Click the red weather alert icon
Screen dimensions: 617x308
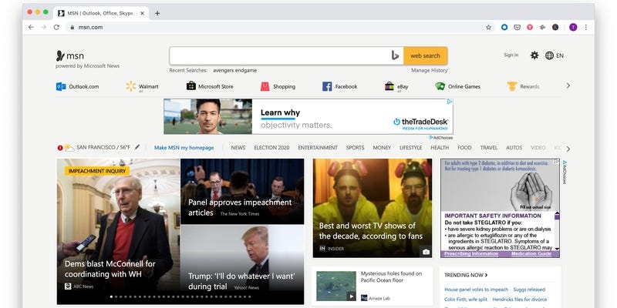[60, 148]
